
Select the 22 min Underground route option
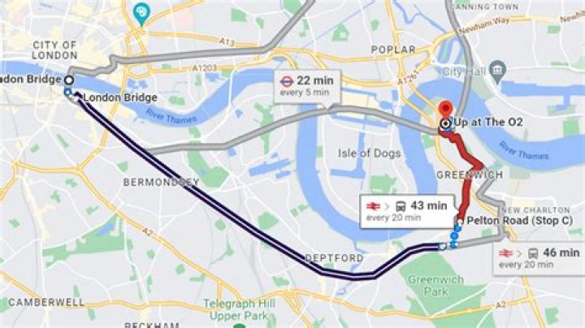click(307, 86)
